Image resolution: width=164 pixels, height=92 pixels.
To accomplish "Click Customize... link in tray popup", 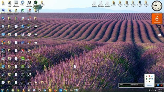I will tap(149, 85).
